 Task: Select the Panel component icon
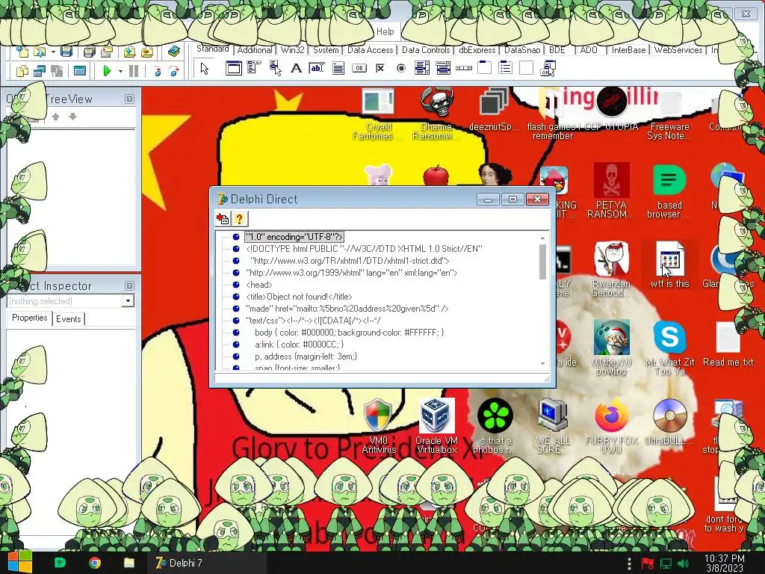coord(527,68)
